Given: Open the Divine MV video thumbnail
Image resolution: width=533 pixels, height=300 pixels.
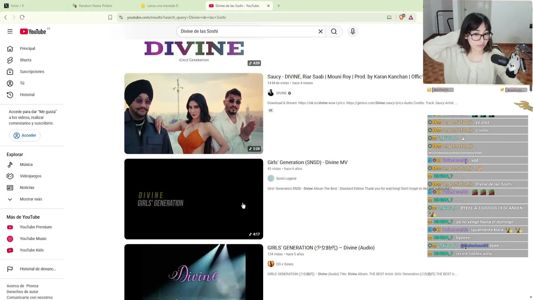Looking at the screenshot, I should (194, 199).
